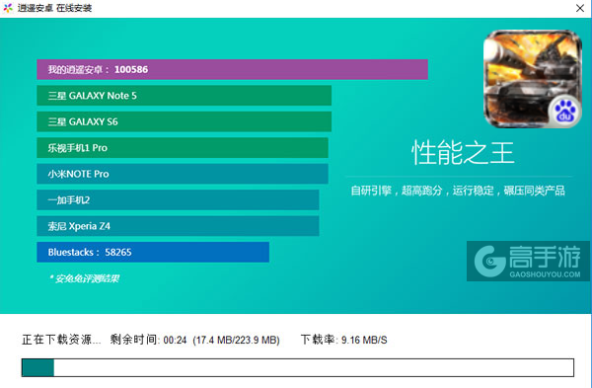Select the 三星 GALAXY Note 5 bar
Viewport: 592px width, 388px height.
point(184,96)
